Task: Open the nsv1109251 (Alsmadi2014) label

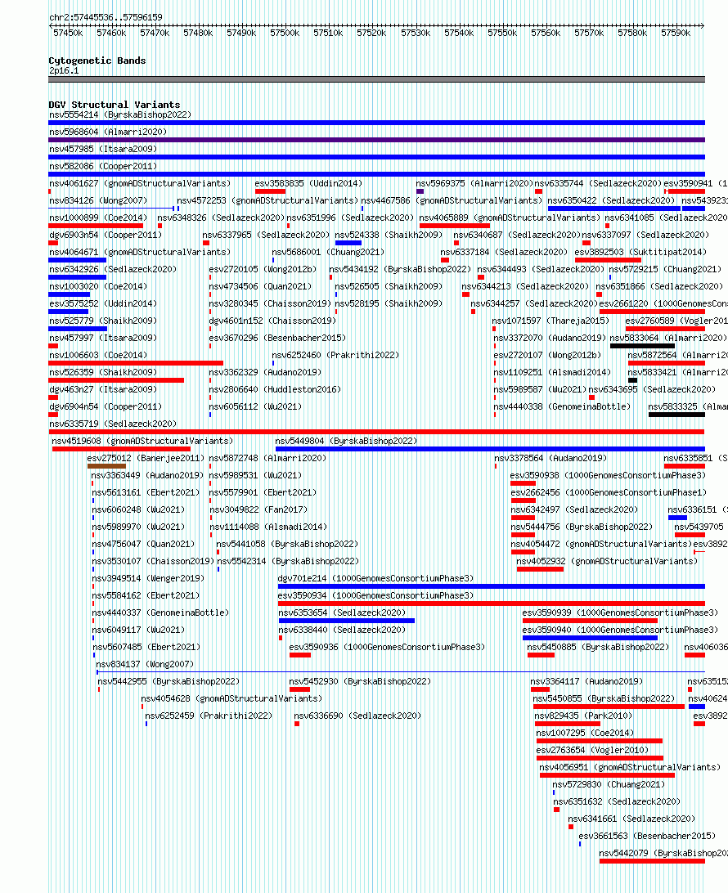Action: 553,372
